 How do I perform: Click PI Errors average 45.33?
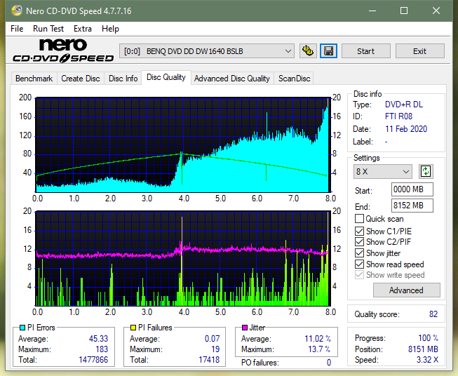tap(98, 339)
